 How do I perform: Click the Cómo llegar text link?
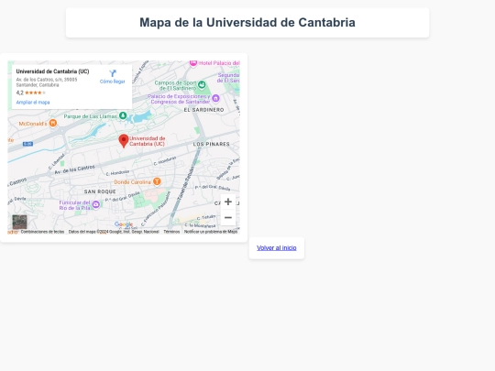[x=113, y=82]
